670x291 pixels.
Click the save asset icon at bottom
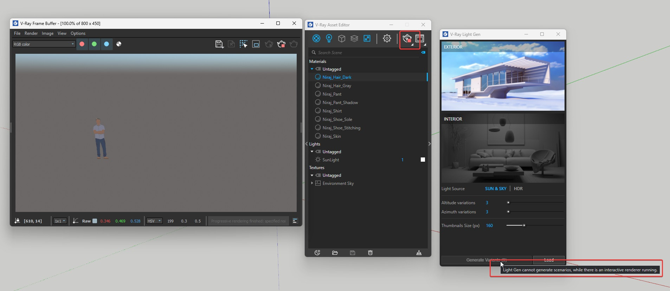point(353,253)
